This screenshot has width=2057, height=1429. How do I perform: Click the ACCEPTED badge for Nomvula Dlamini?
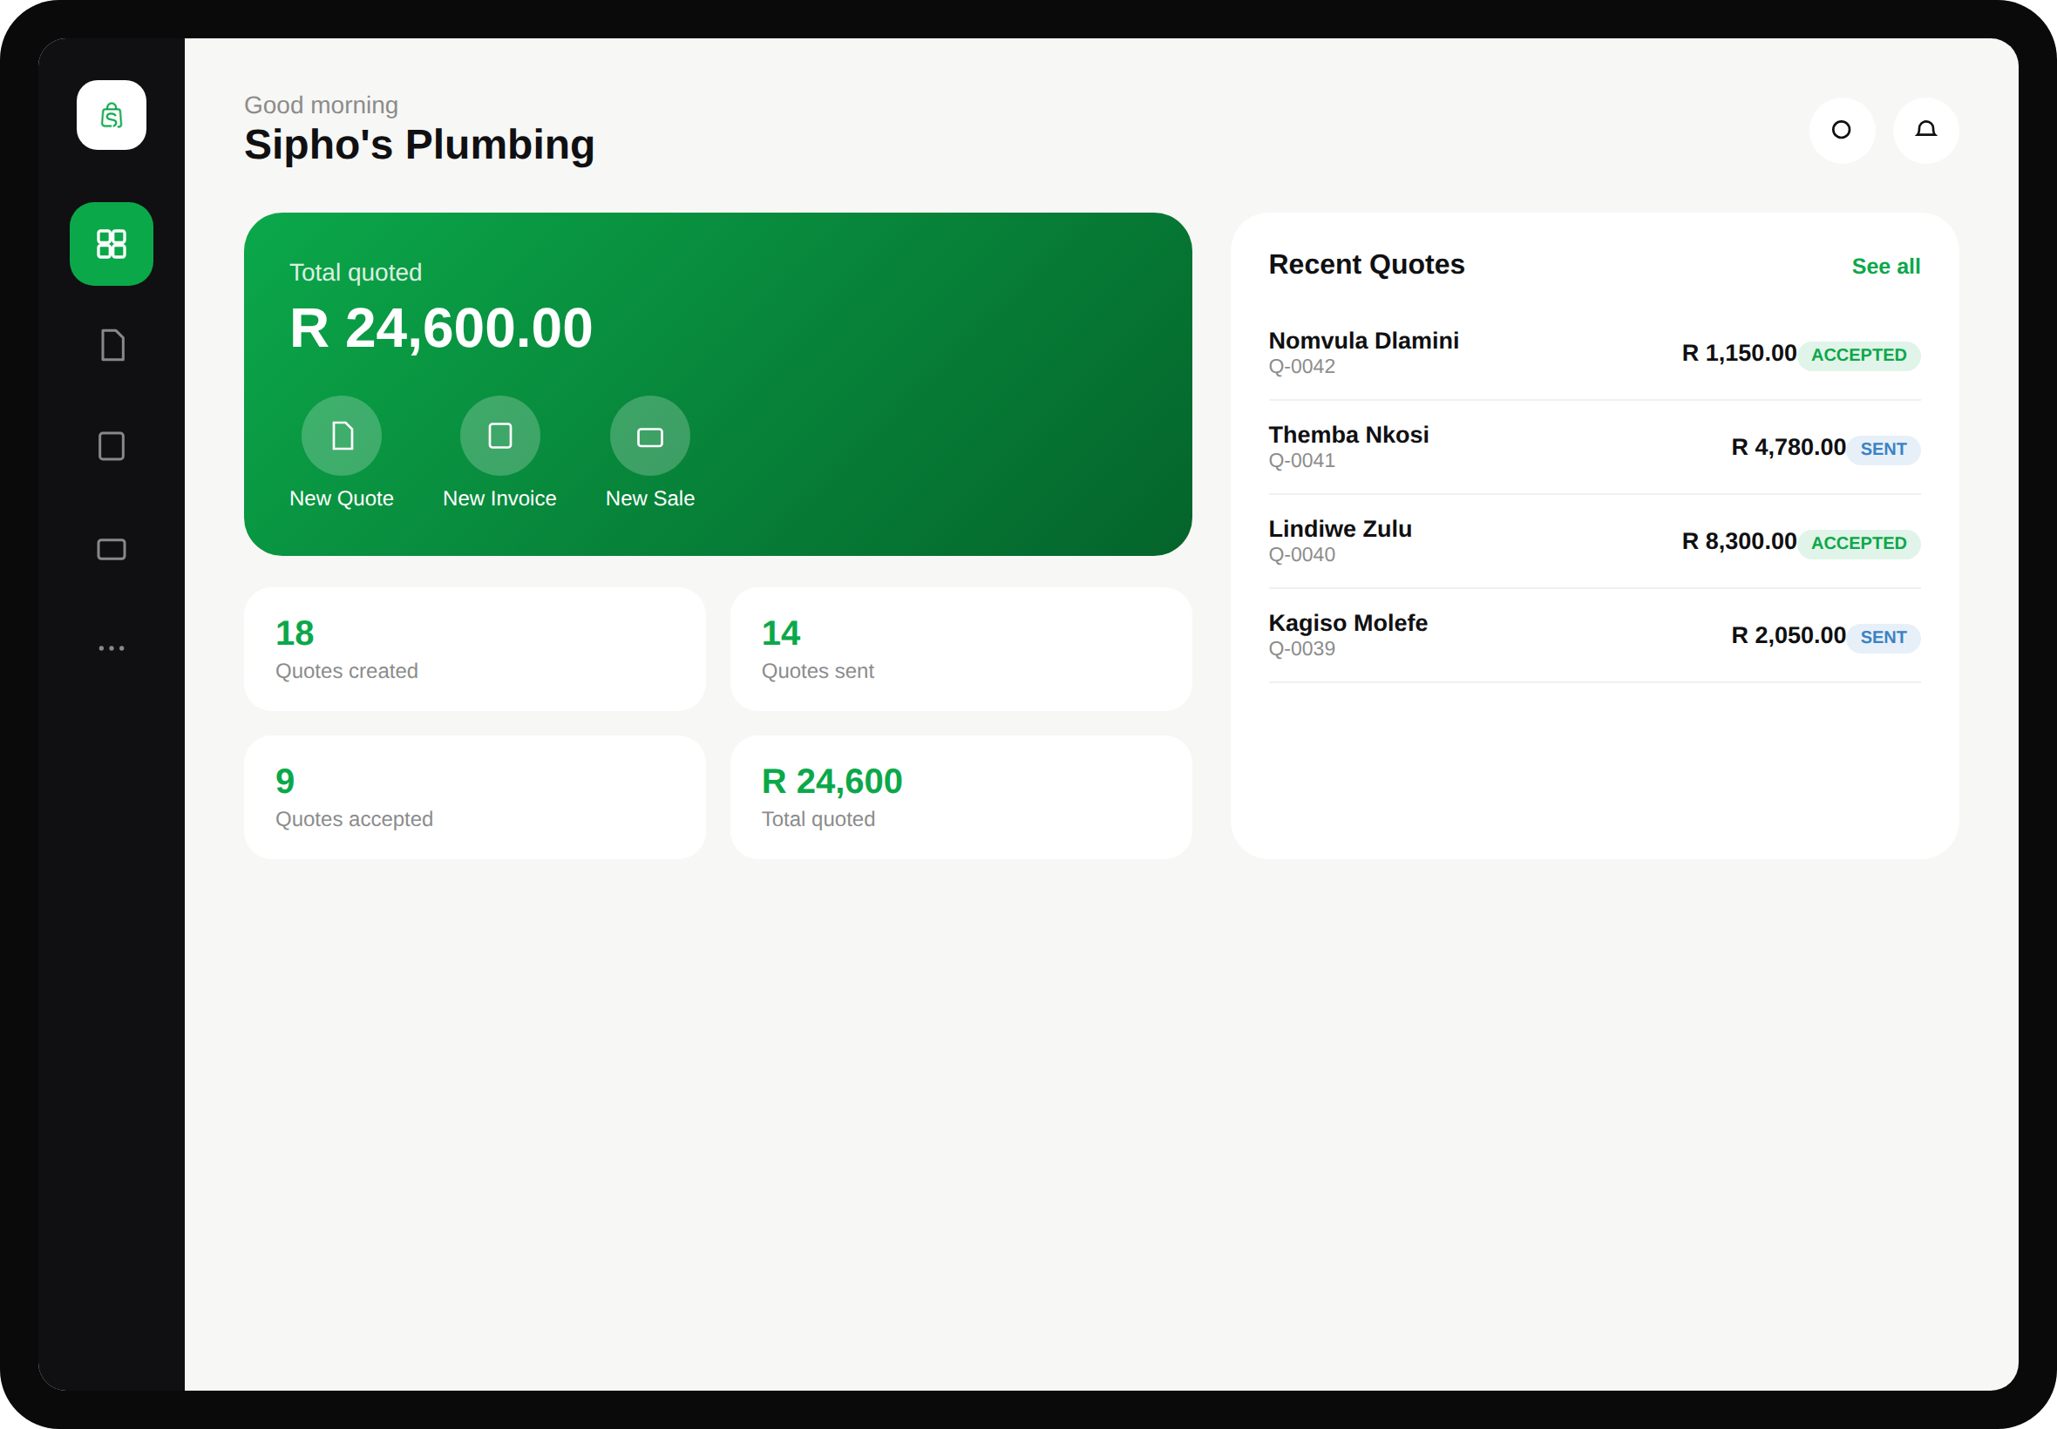[x=1858, y=356]
